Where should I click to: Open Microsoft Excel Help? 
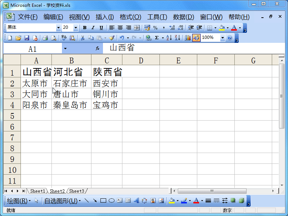(x=230, y=38)
